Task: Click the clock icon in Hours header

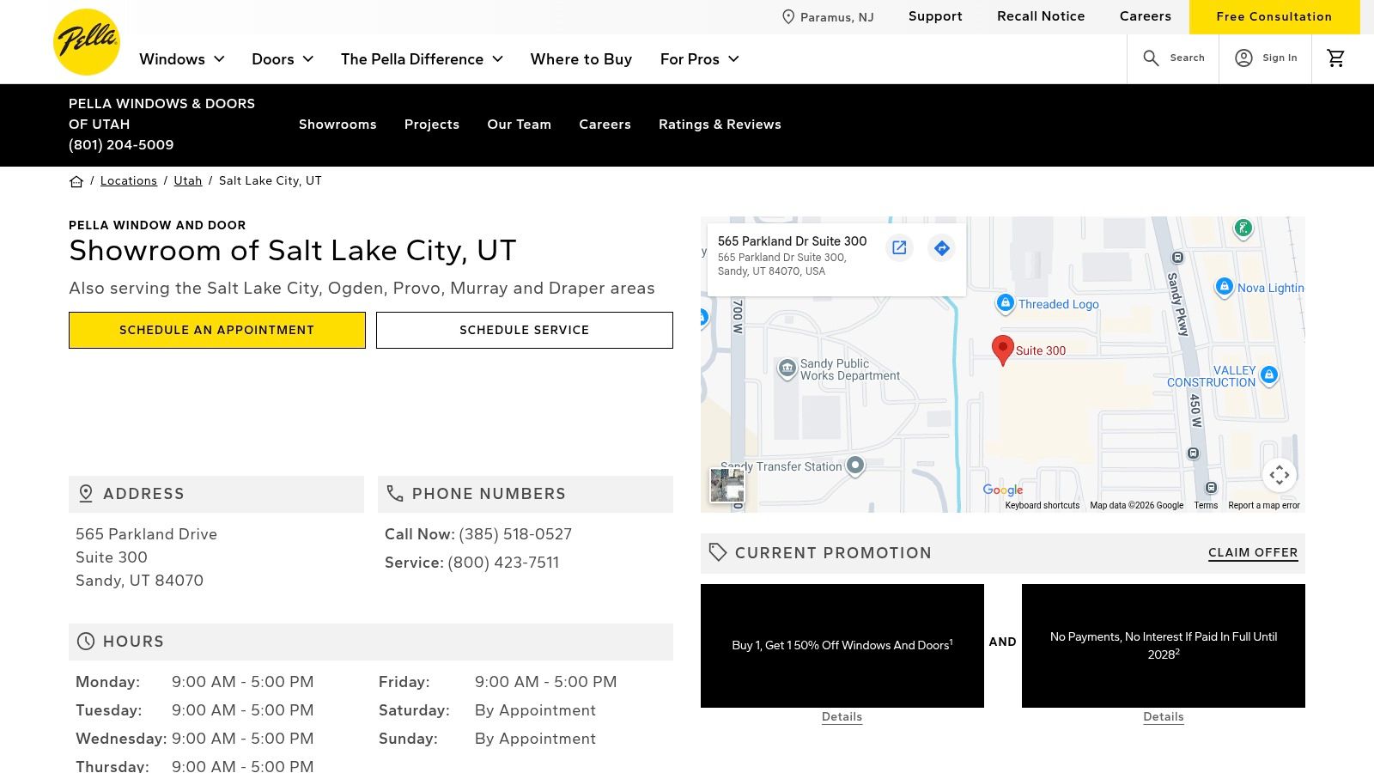Action: coord(86,642)
